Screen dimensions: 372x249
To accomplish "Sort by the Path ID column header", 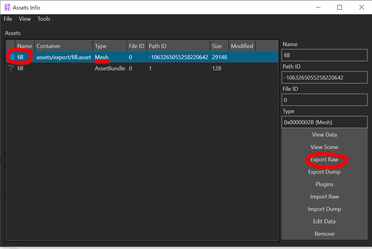I will (x=178, y=46).
